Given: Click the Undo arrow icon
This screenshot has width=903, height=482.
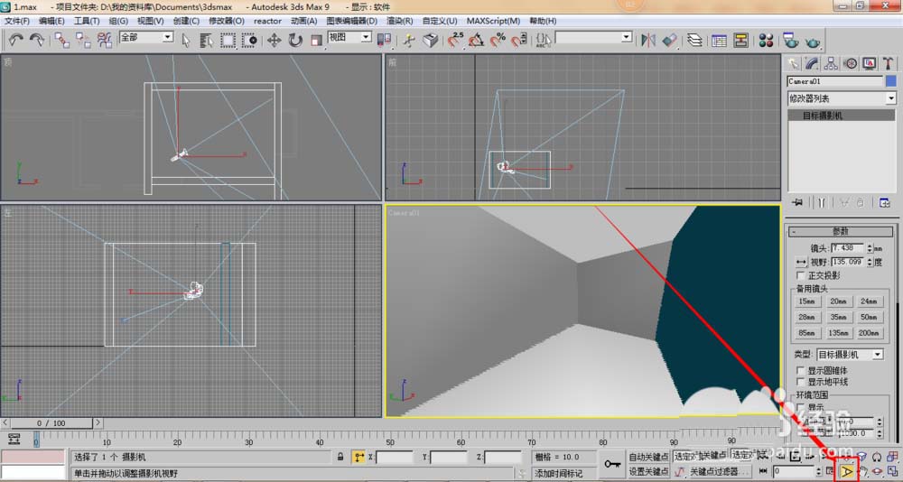Looking at the screenshot, I should 16,40.
